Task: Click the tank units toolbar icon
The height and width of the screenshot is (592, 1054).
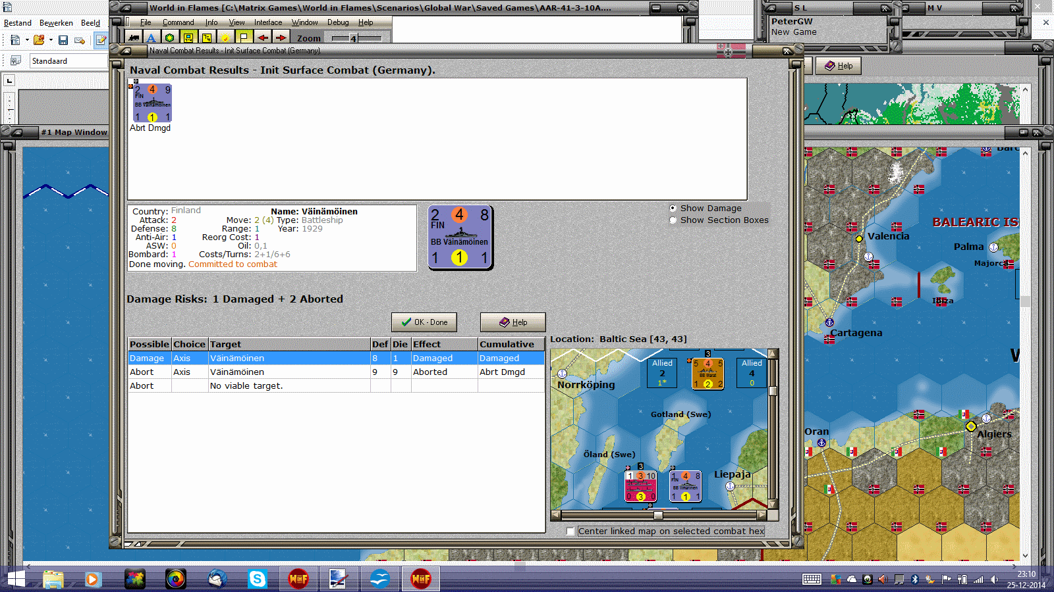Action: (134, 38)
